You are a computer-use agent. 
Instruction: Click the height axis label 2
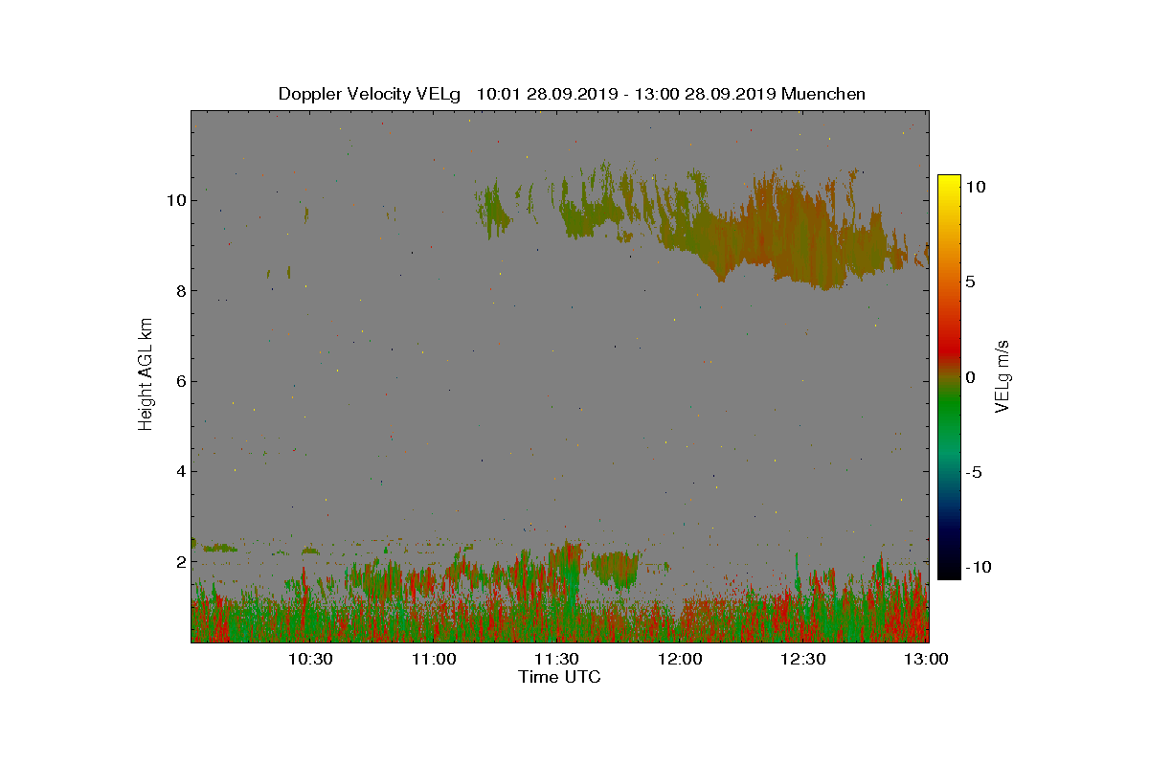coord(179,561)
